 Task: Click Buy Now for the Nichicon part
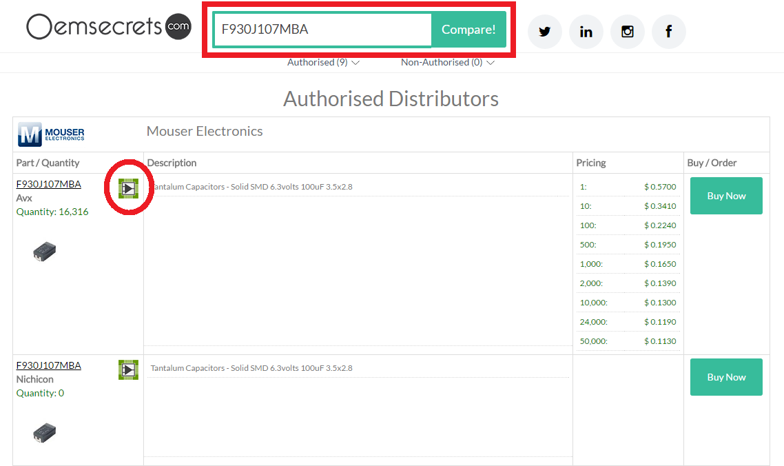pos(726,377)
